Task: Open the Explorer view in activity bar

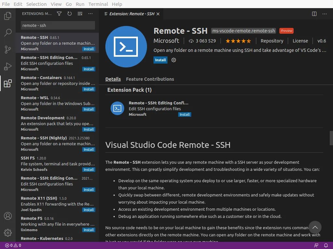Action: coord(8,16)
